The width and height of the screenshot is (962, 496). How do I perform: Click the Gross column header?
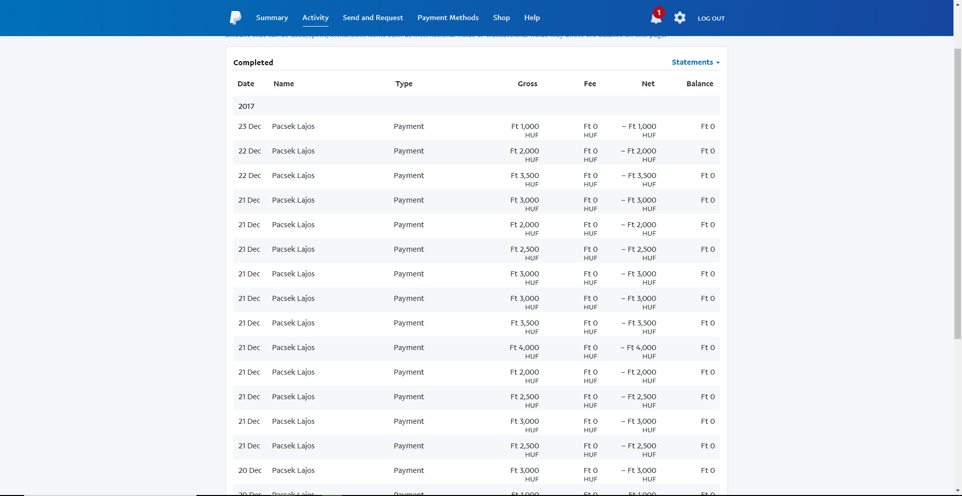tap(527, 84)
